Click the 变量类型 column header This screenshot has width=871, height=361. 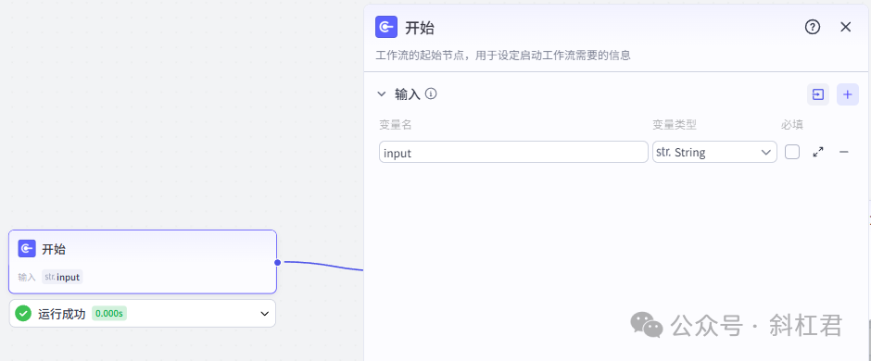[675, 125]
